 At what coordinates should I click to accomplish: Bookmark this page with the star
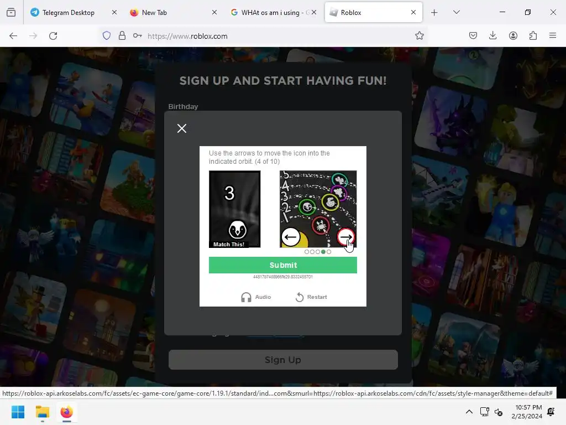(x=419, y=36)
